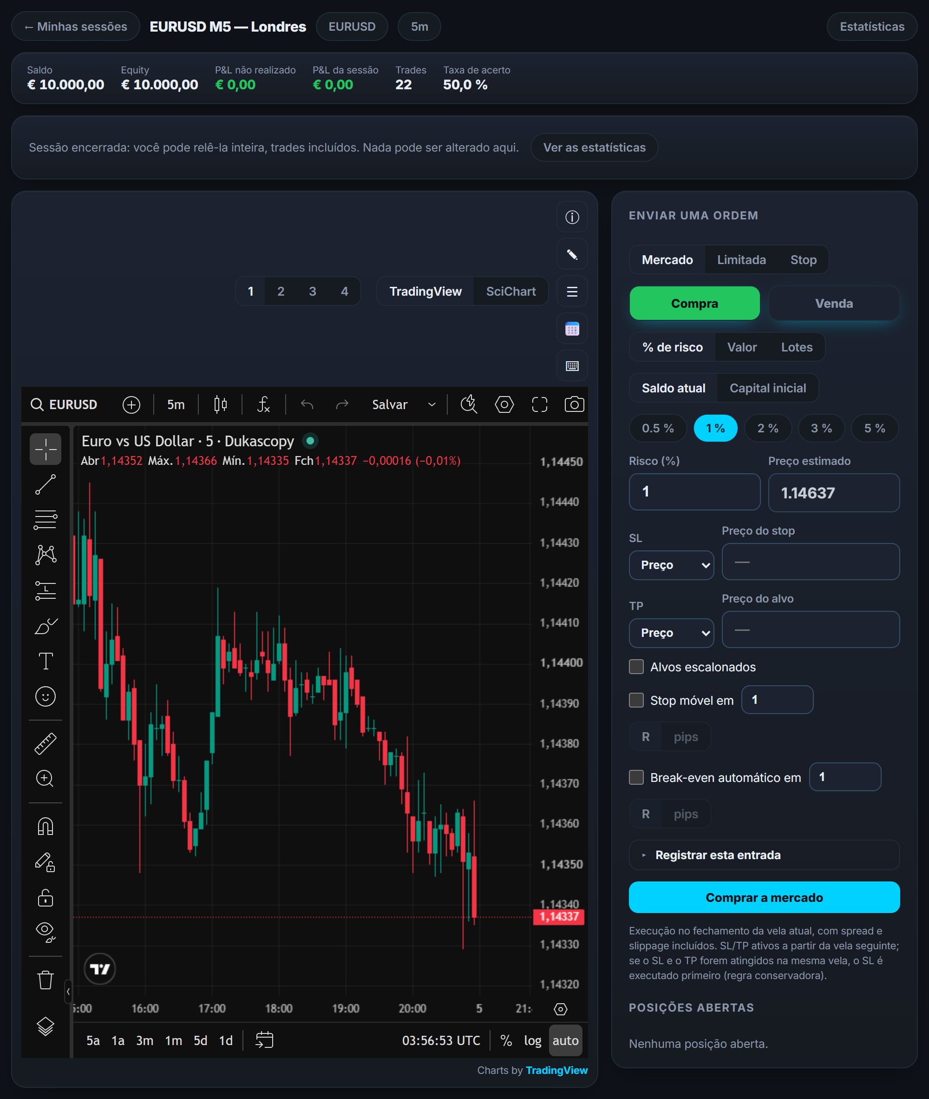
Task: Open the emoji icons tool
Action: (46, 696)
